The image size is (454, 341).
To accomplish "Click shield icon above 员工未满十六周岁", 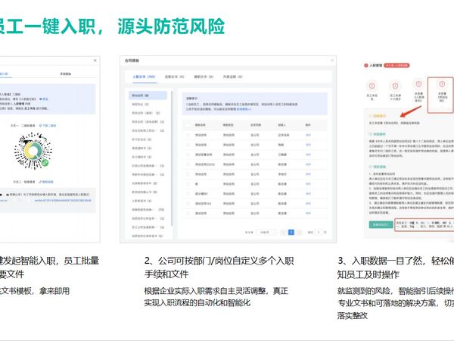I will click(x=395, y=86).
